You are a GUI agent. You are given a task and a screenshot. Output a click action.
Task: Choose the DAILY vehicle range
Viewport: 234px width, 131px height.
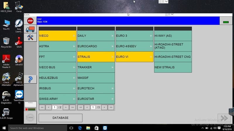click(x=96, y=36)
